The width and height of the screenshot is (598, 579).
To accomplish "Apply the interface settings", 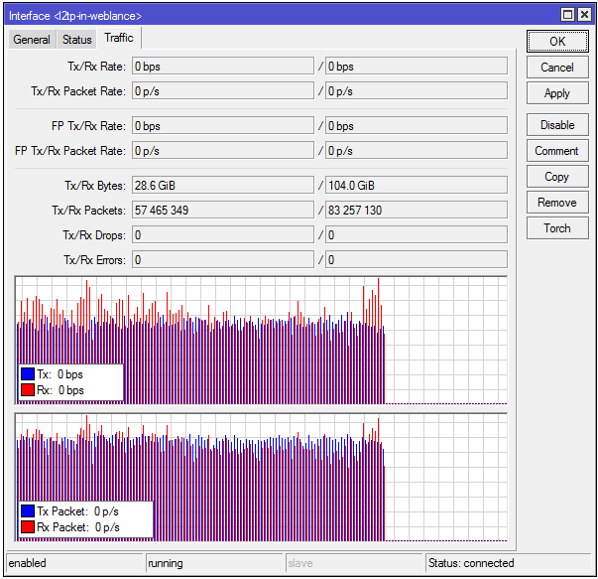I will pos(557,93).
